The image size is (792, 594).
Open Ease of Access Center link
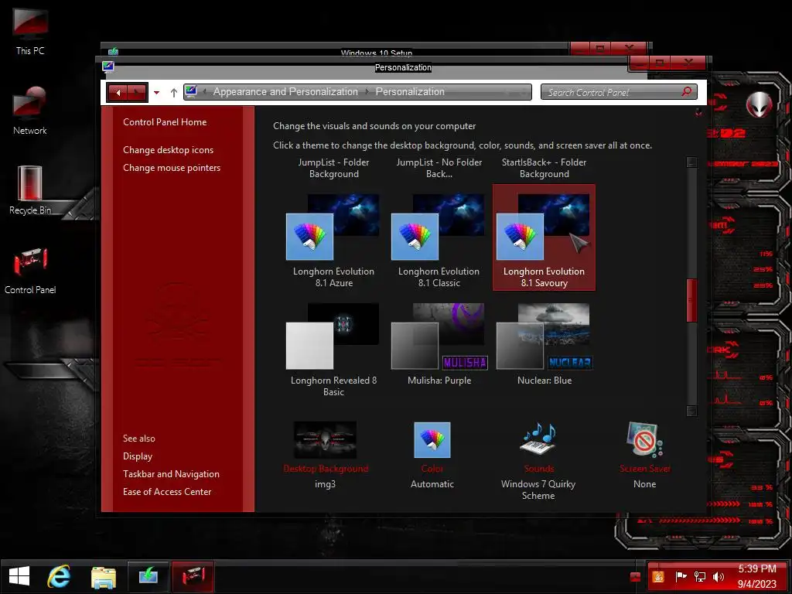(167, 491)
